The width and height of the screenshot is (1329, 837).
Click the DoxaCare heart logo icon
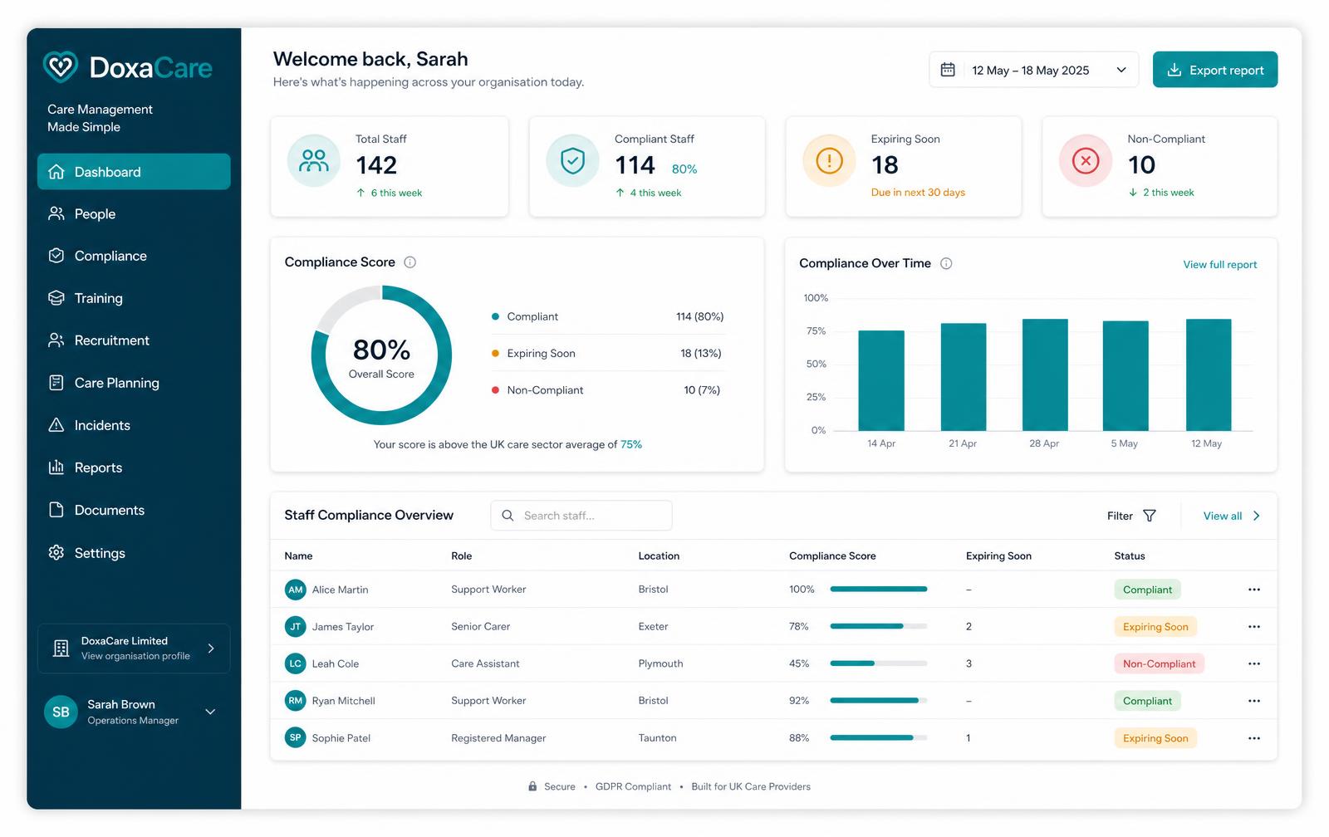click(x=61, y=66)
